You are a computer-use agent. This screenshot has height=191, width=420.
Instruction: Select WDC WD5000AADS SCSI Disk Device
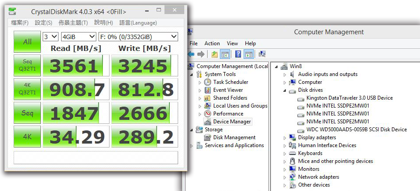[356, 130]
